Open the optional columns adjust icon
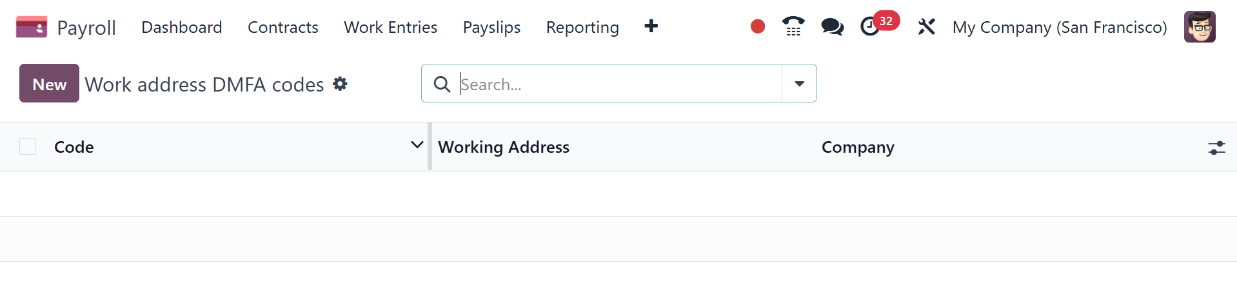1237x281 pixels. point(1216,148)
